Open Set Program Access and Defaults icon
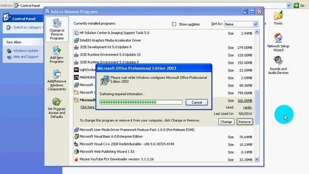This screenshot has height=174, width=309. (57, 102)
